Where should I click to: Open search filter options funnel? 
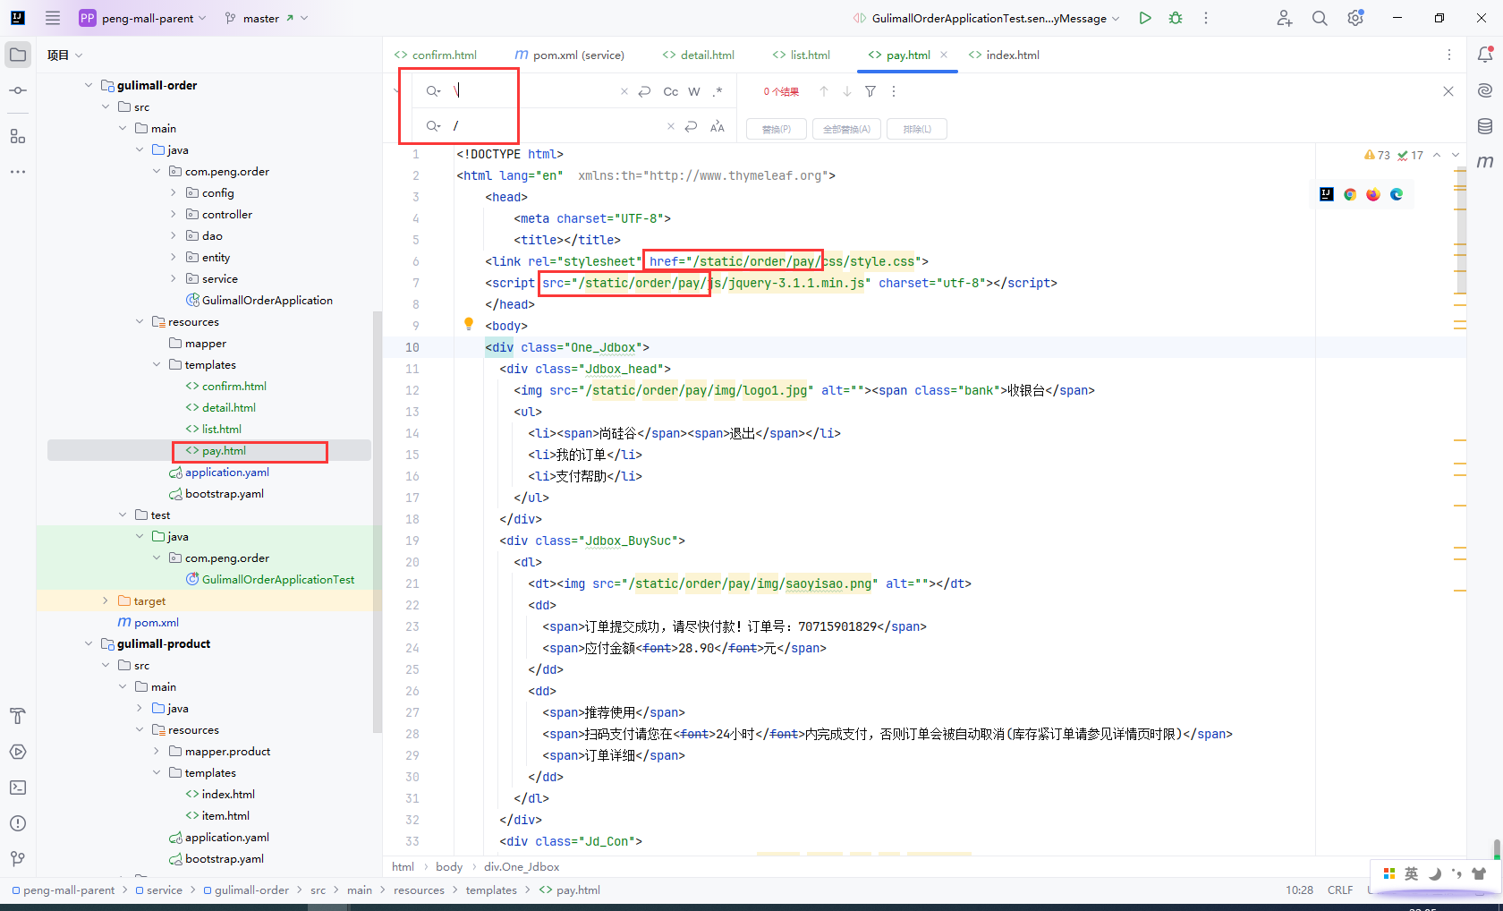pos(870,91)
